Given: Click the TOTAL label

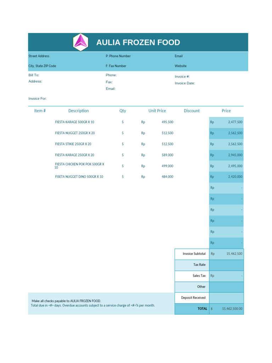Looking at the screenshot, I should (x=202, y=309).
